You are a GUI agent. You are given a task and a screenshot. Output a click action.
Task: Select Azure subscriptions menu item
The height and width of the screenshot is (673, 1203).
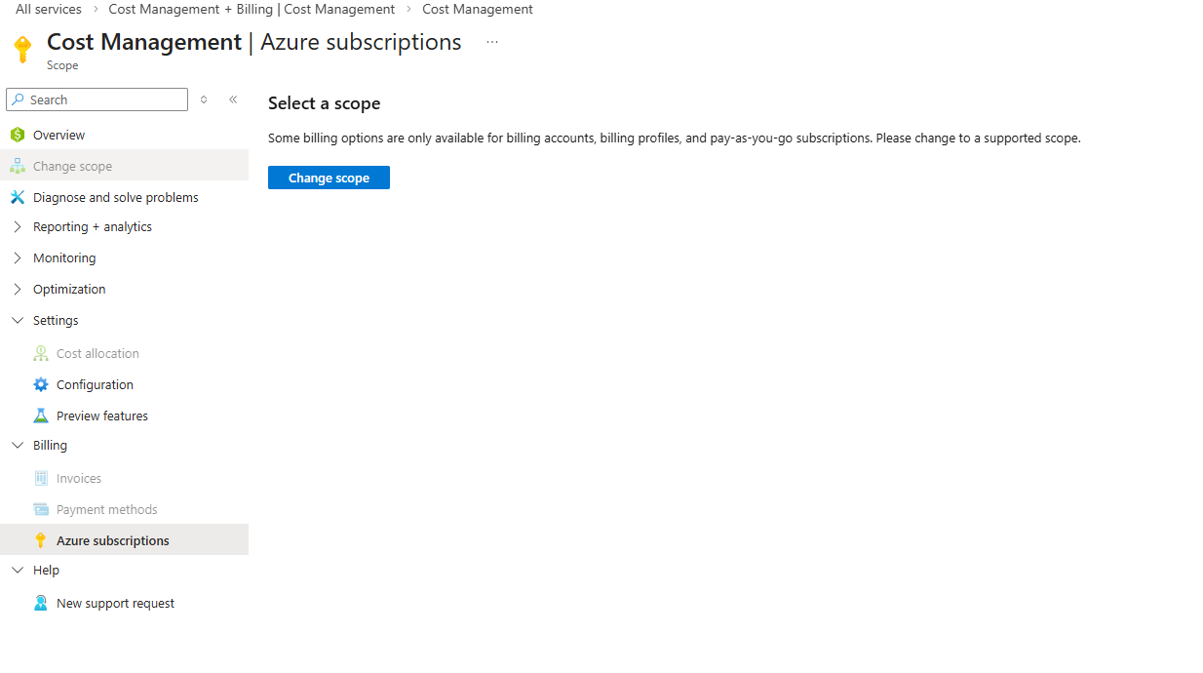point(124,540)
